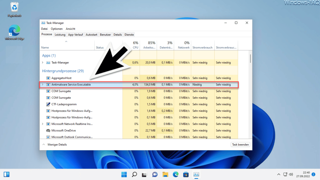The image size is (320, 180).
Task: Click the Task-Manager app row icon
Action: point(48,62)
